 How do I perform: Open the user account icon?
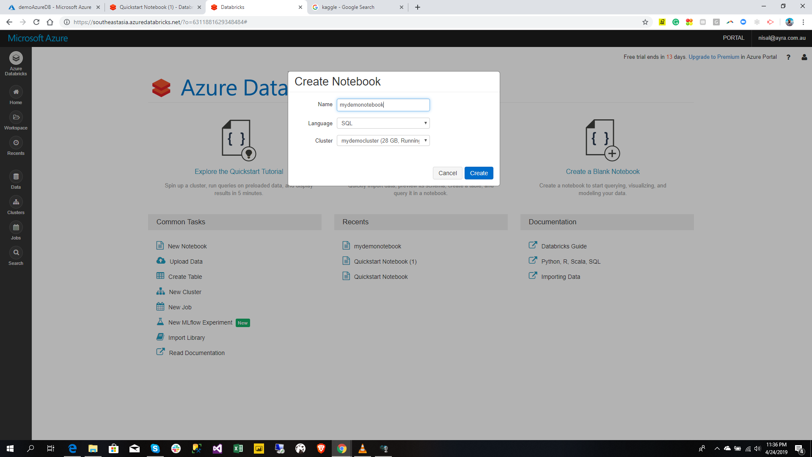[804, 57]
